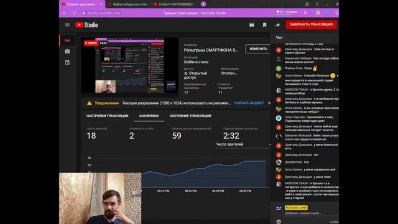Click the RUSSIAN JUNK channel badge
The image size is (398, 224).
[296, 207]
